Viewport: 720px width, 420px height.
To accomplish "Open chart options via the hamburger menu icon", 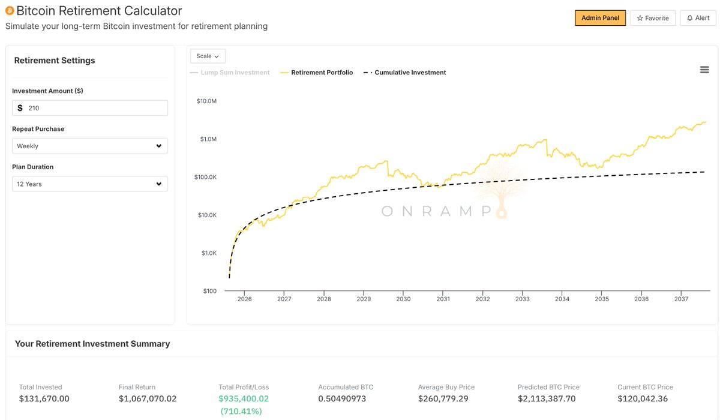I will point(704,70).
